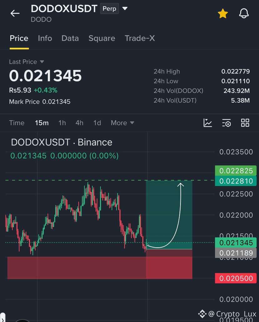The height and width of the screenshot is (322, 259).
Task: Tap the Mark Price 0.021345 label
Action: [40, 102]
